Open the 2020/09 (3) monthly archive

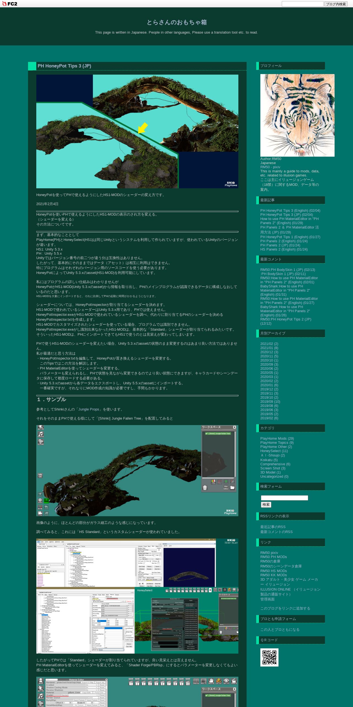point(269,364)
